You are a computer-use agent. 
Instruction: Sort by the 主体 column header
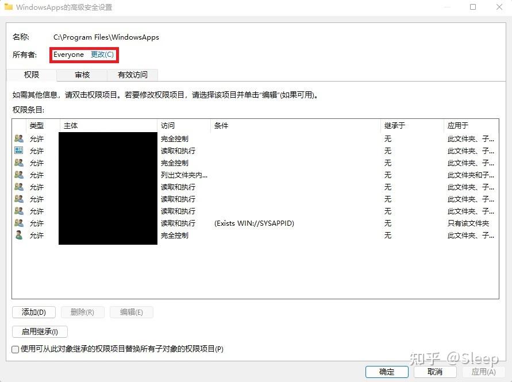pyautogui.click(x=109, y=125)
